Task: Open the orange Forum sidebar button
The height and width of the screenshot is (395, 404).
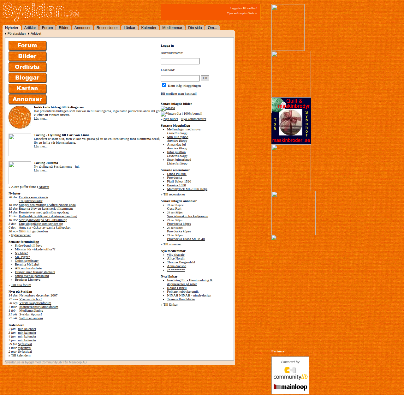Action: point(27,46)
